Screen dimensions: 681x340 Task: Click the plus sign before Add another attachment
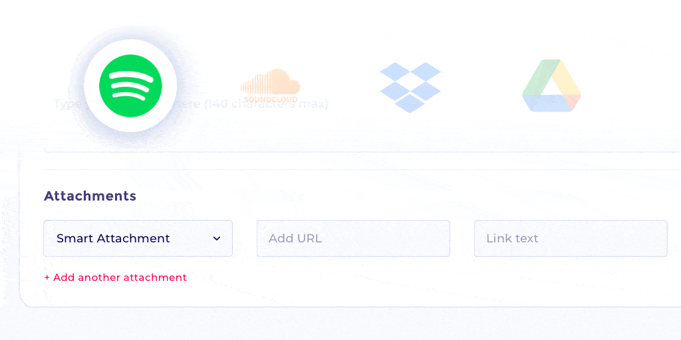pyautogui.click(x=47, y=278)
